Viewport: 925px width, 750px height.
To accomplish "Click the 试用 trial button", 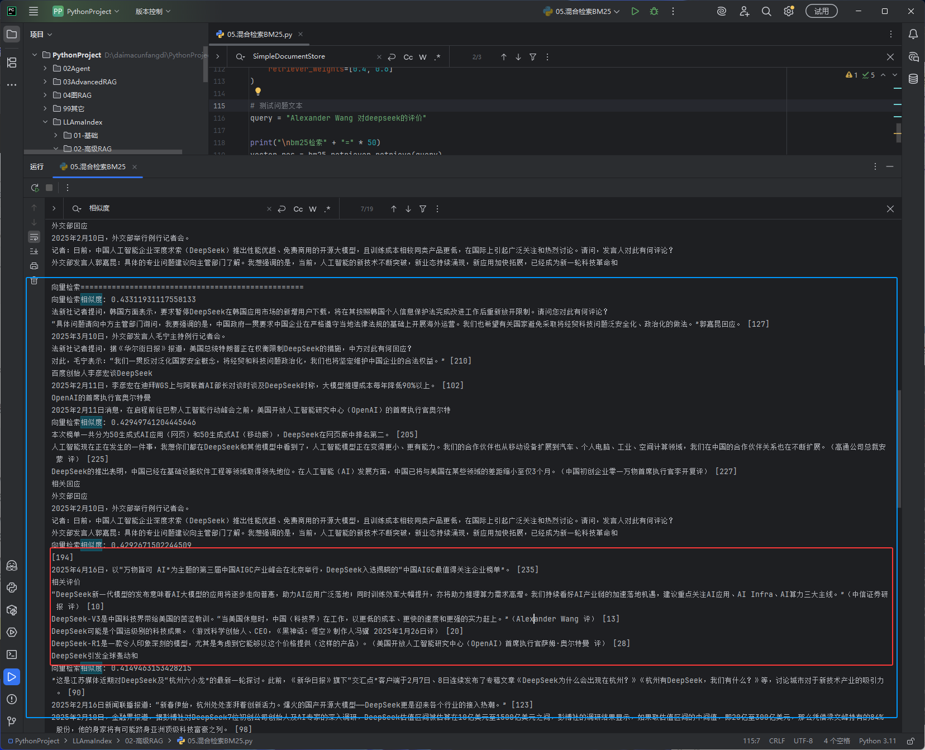I will click(822, 11).
